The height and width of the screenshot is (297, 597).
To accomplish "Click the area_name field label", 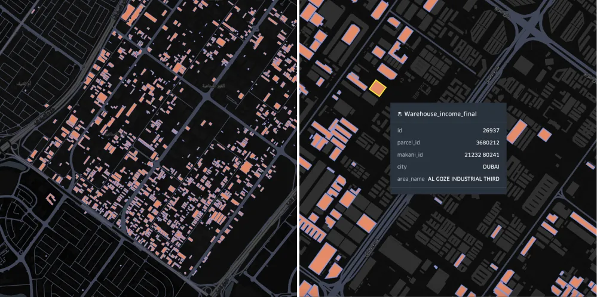I will 411,179.
